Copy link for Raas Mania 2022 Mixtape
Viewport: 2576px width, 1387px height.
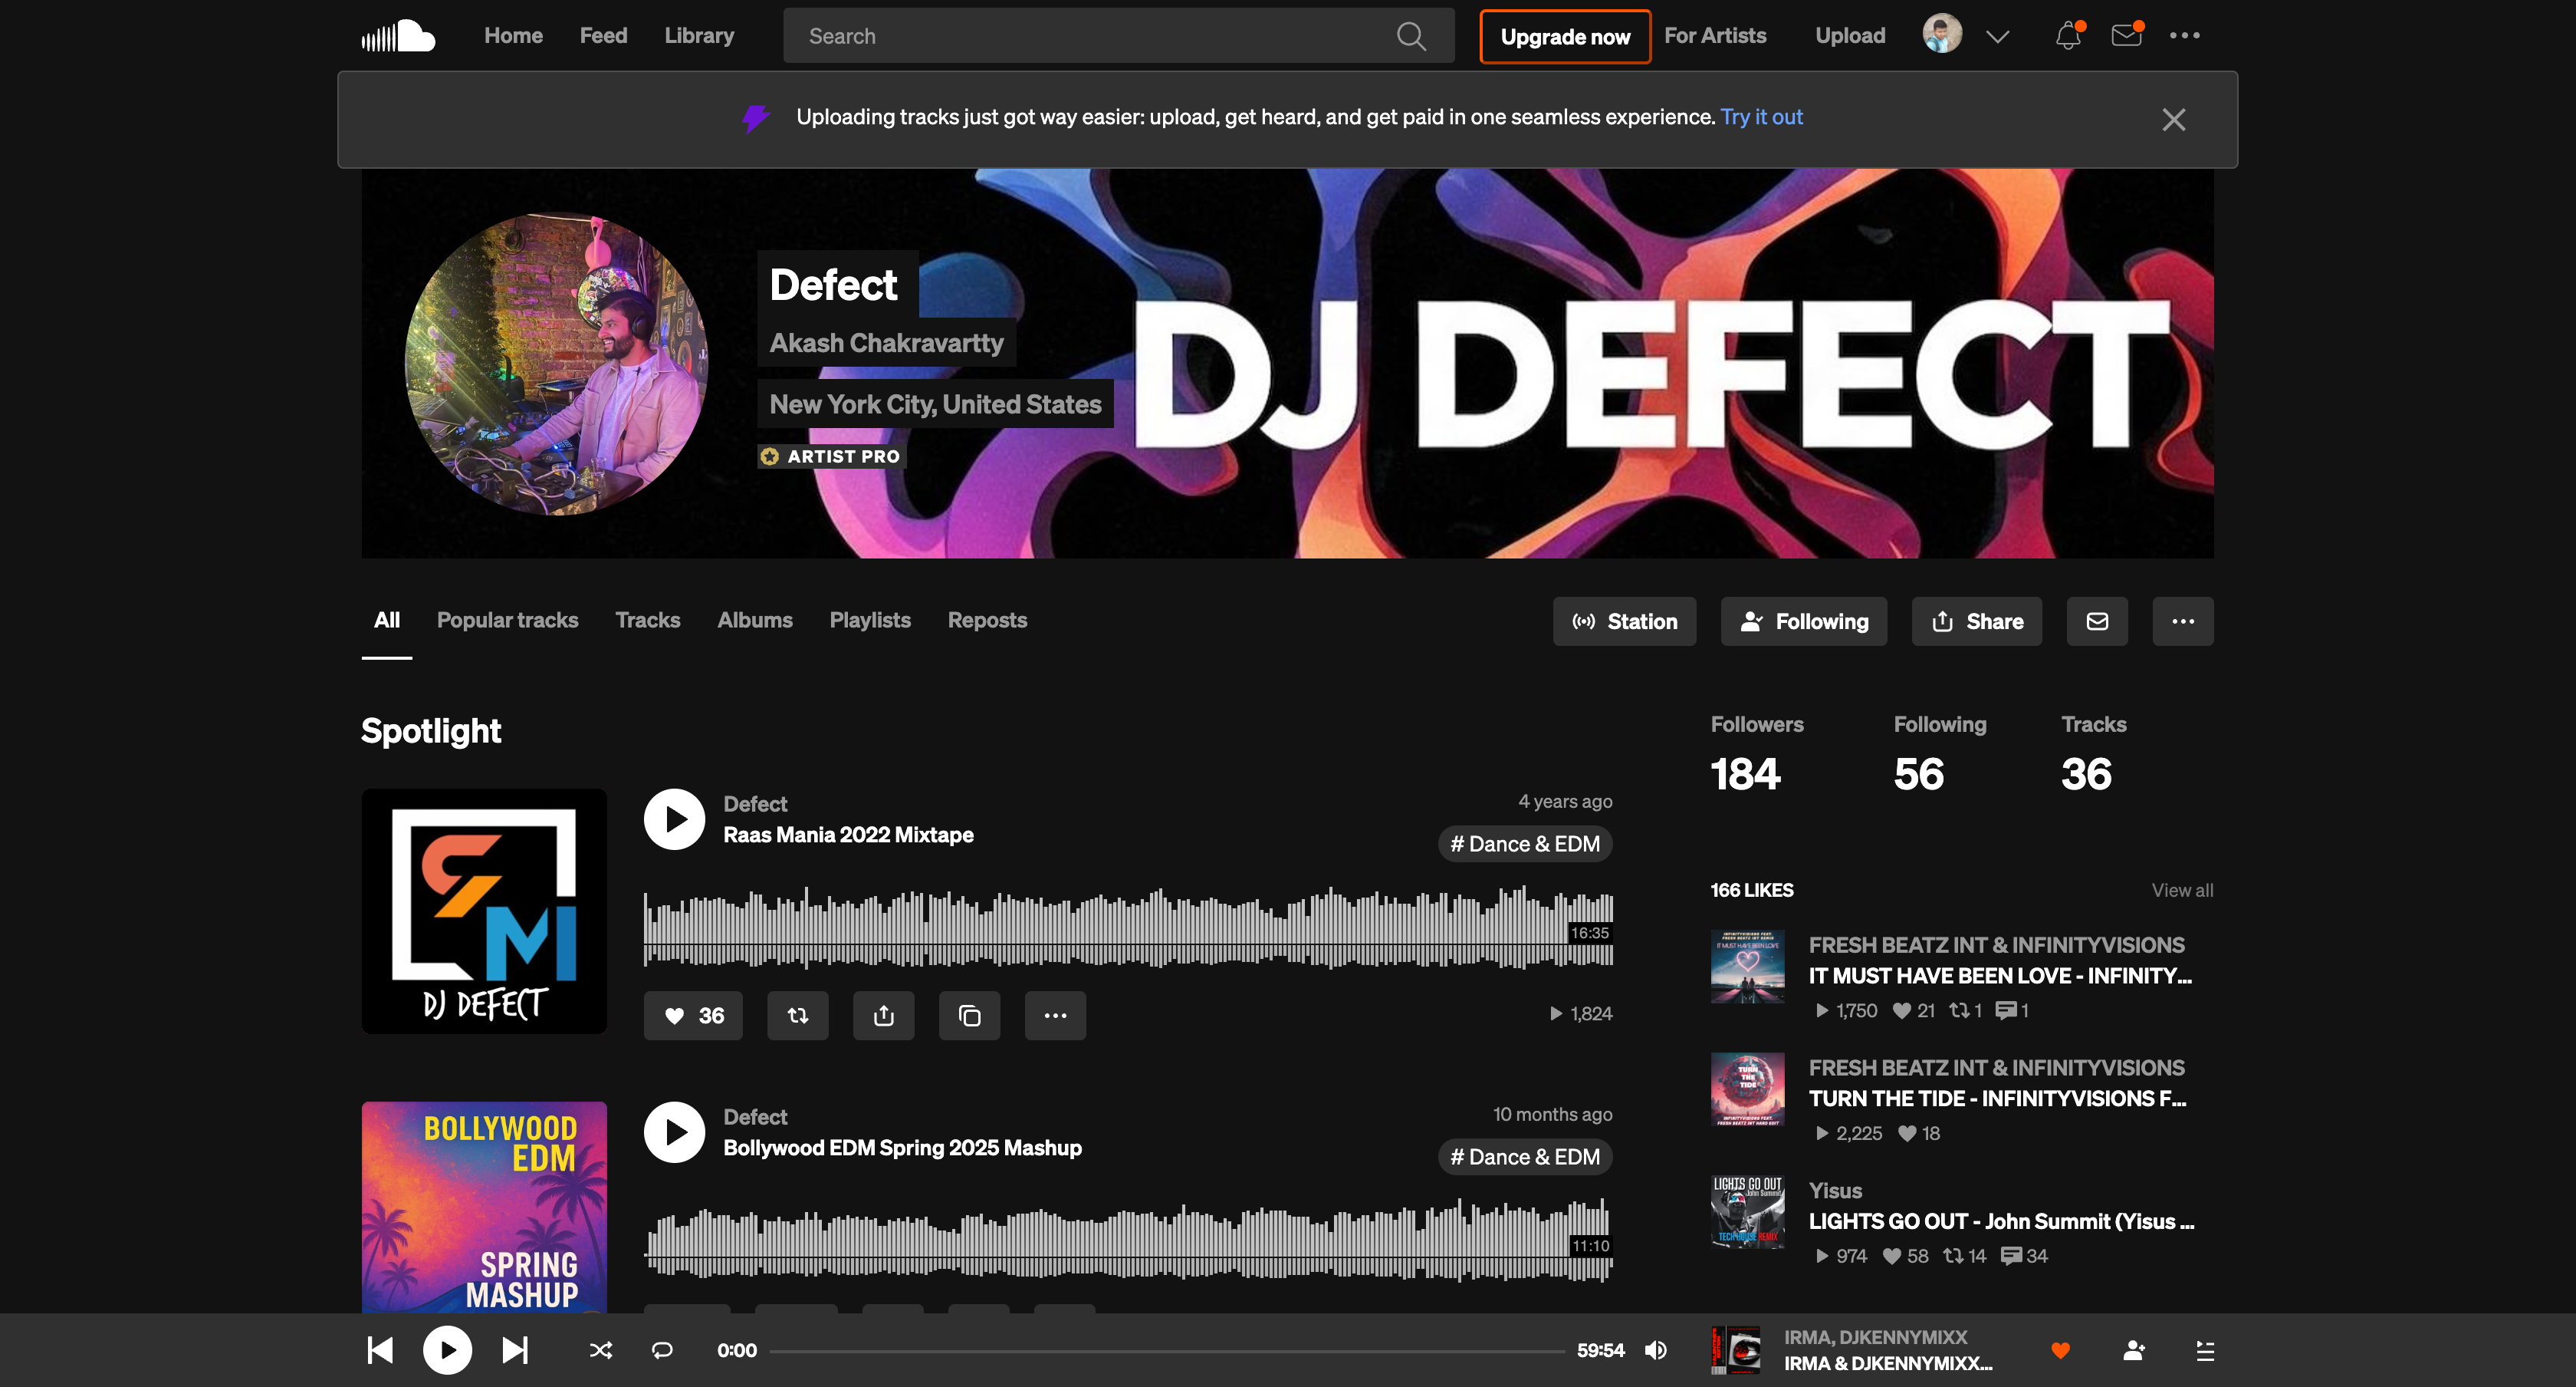coord(970,1016)
